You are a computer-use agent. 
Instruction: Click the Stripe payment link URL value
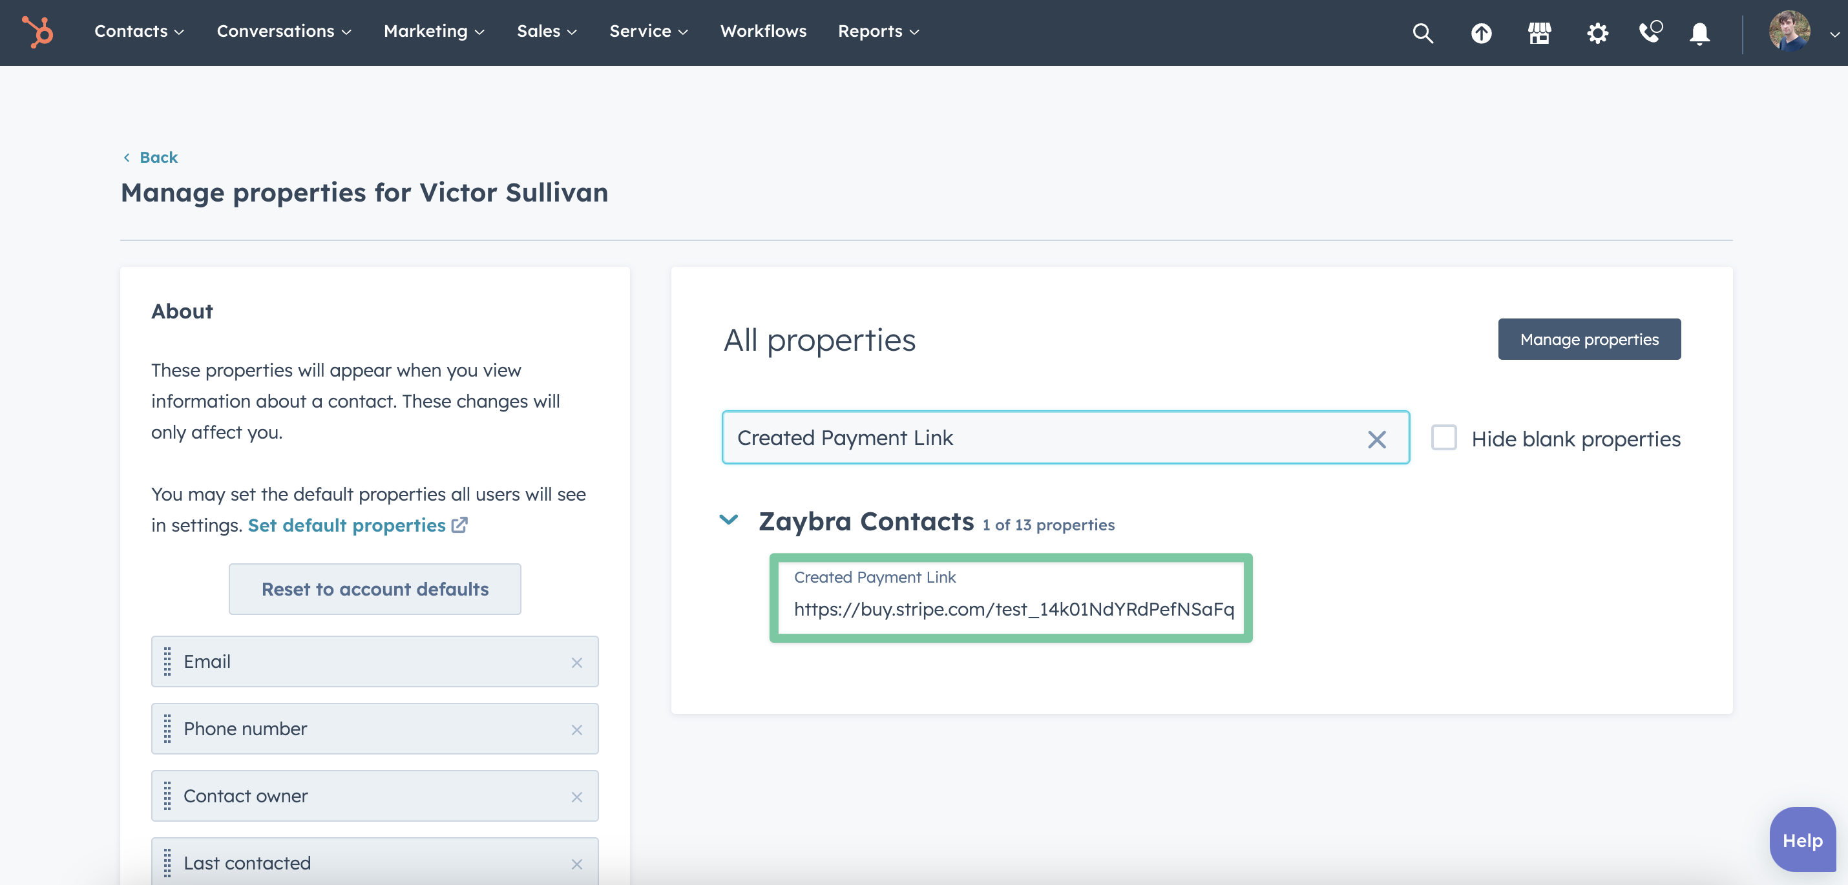(1014, 610)
